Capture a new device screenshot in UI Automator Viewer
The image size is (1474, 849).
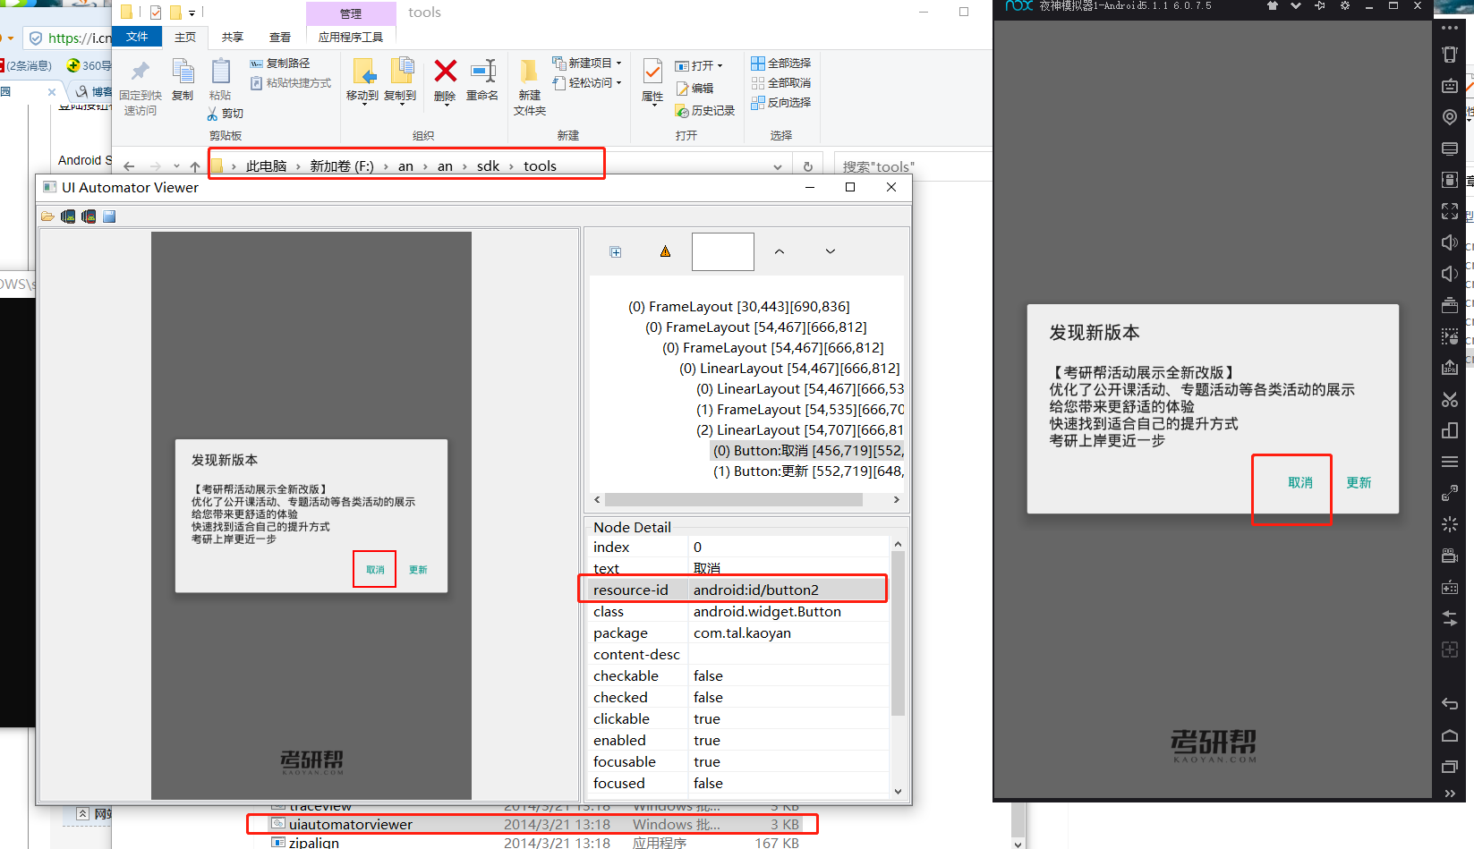68,216
